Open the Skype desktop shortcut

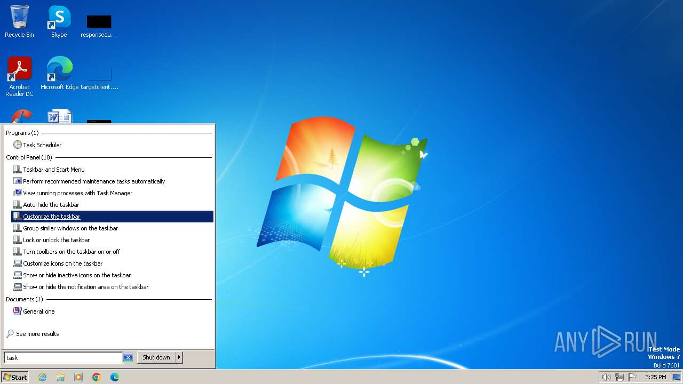[59, 21]
